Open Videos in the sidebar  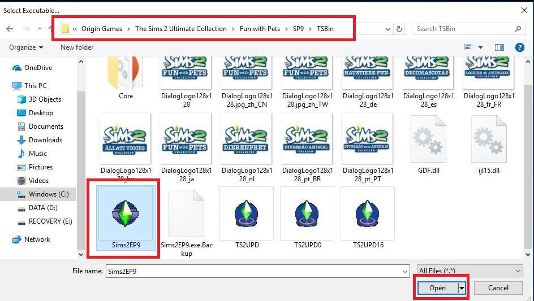(x=33, y=181)
